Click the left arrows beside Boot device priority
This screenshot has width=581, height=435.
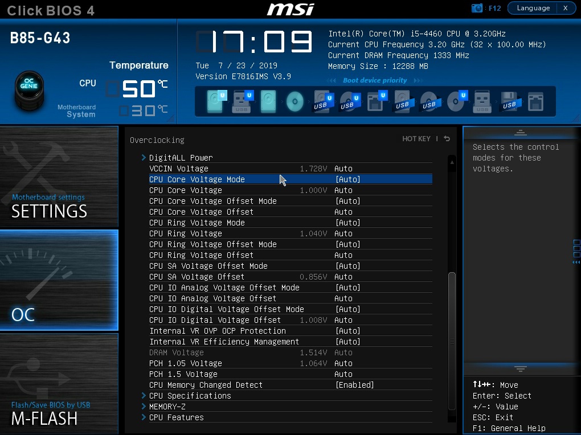point(333,81)
